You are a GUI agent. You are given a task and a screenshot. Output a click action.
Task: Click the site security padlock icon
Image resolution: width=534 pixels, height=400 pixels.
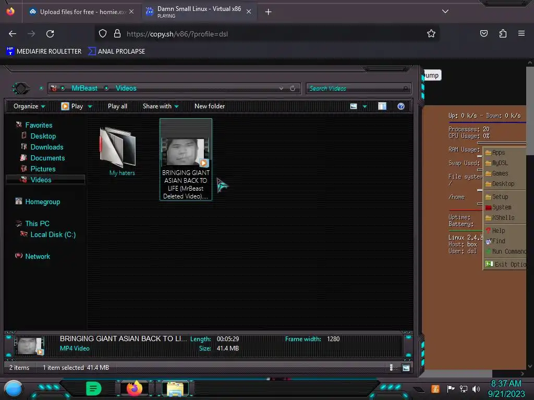pos(117,33)
